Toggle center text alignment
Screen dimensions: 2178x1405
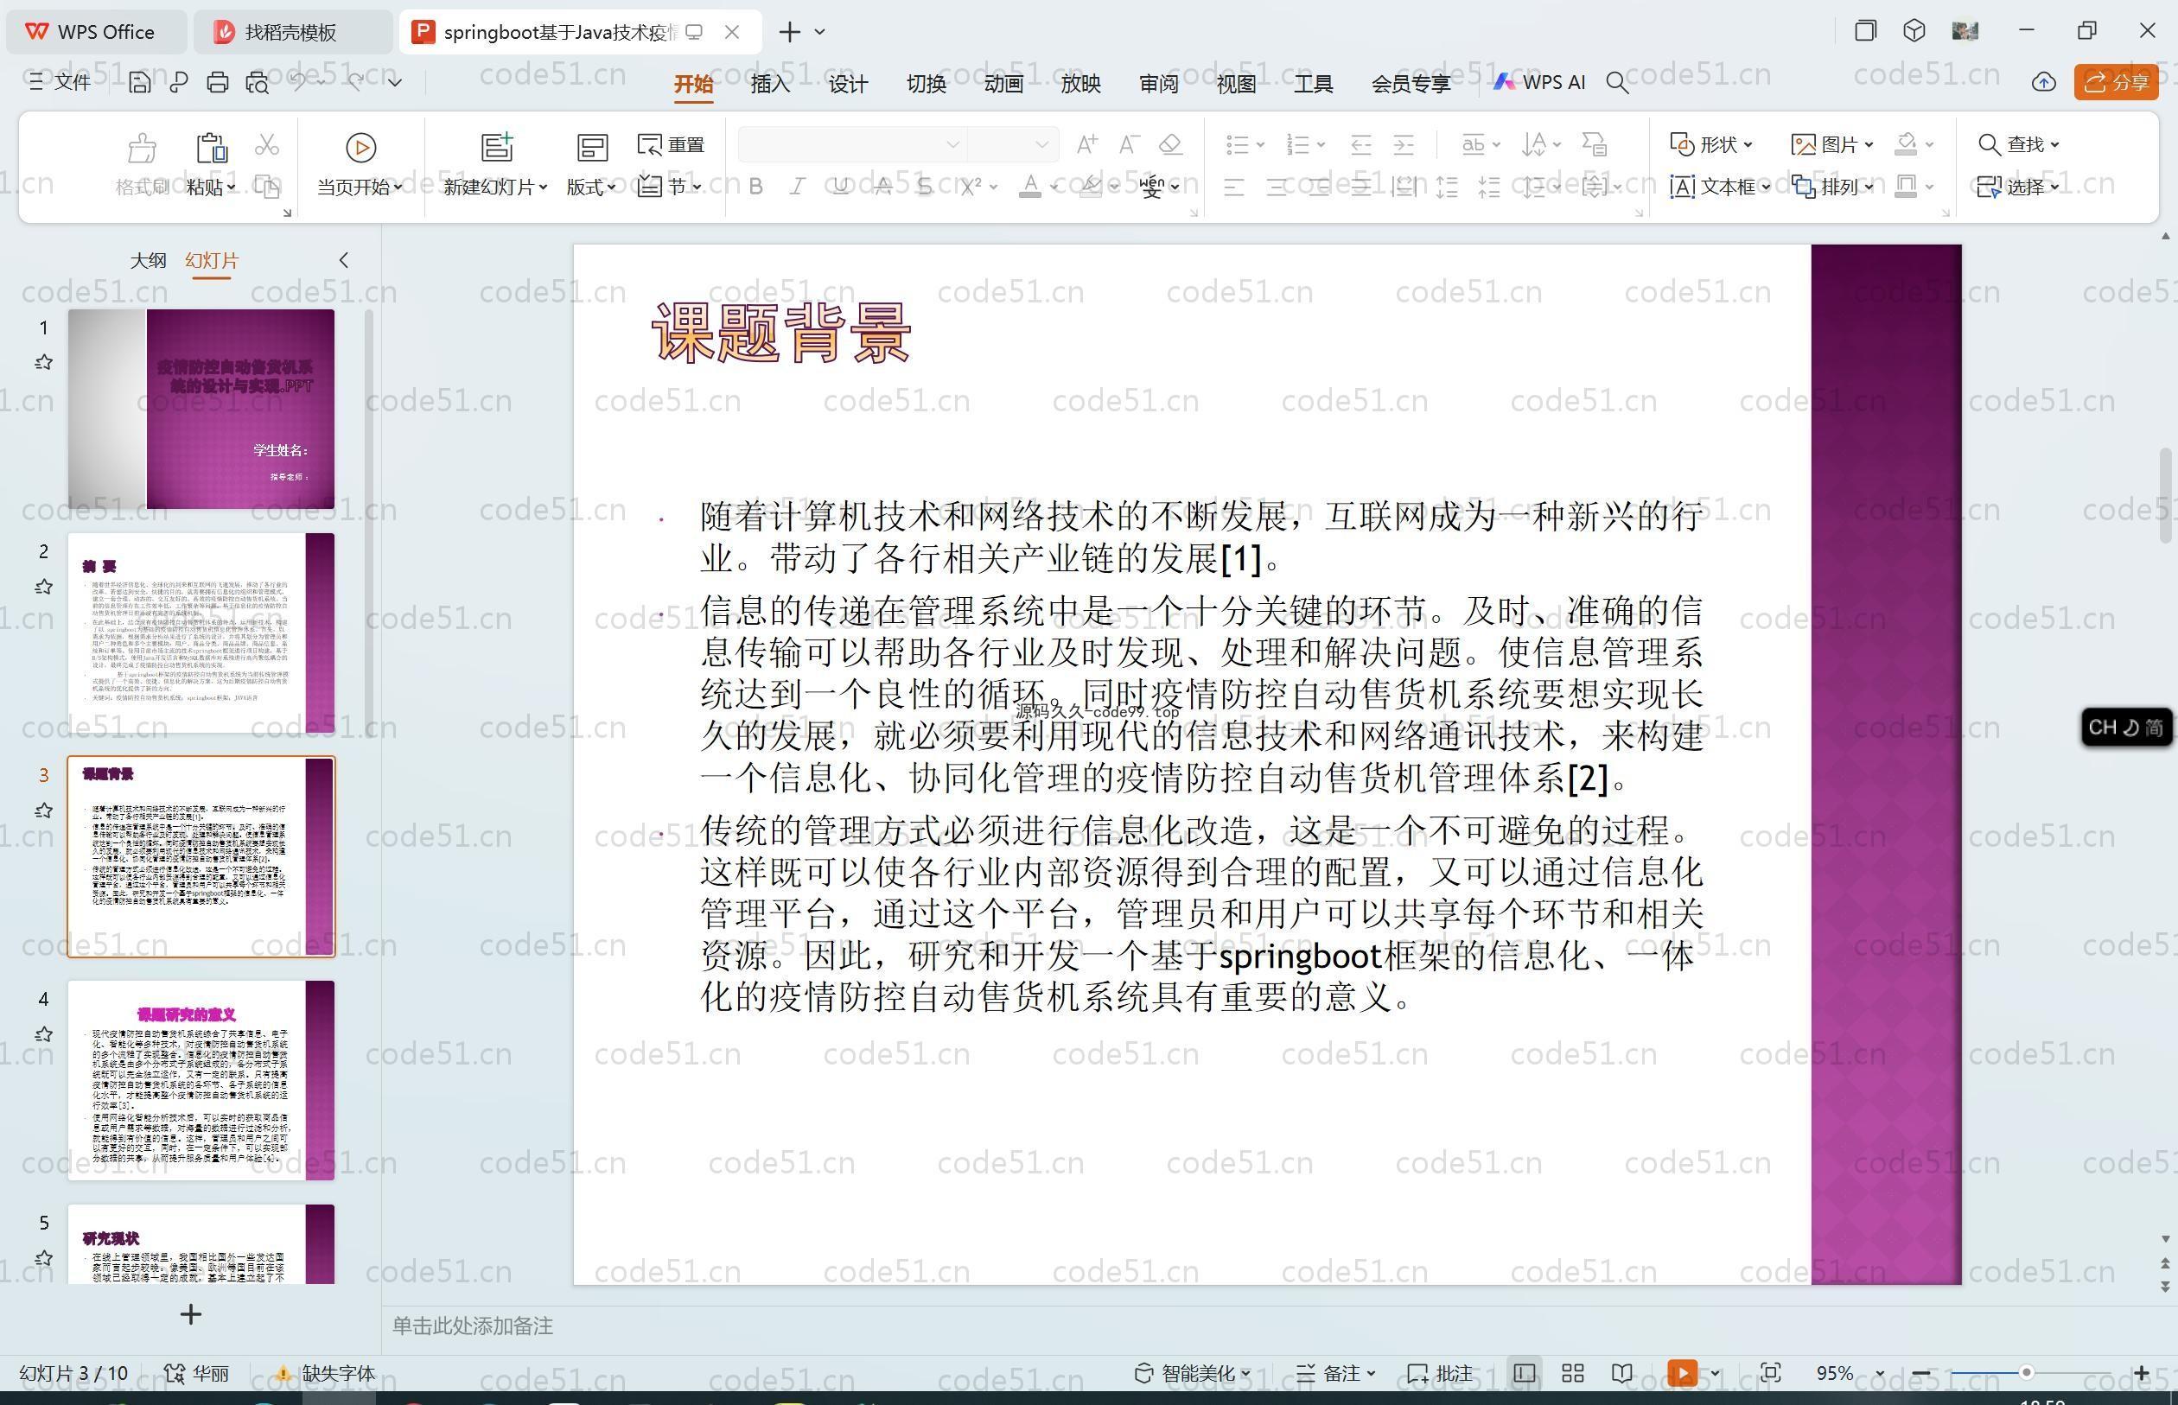click(x=1277, y=187)
